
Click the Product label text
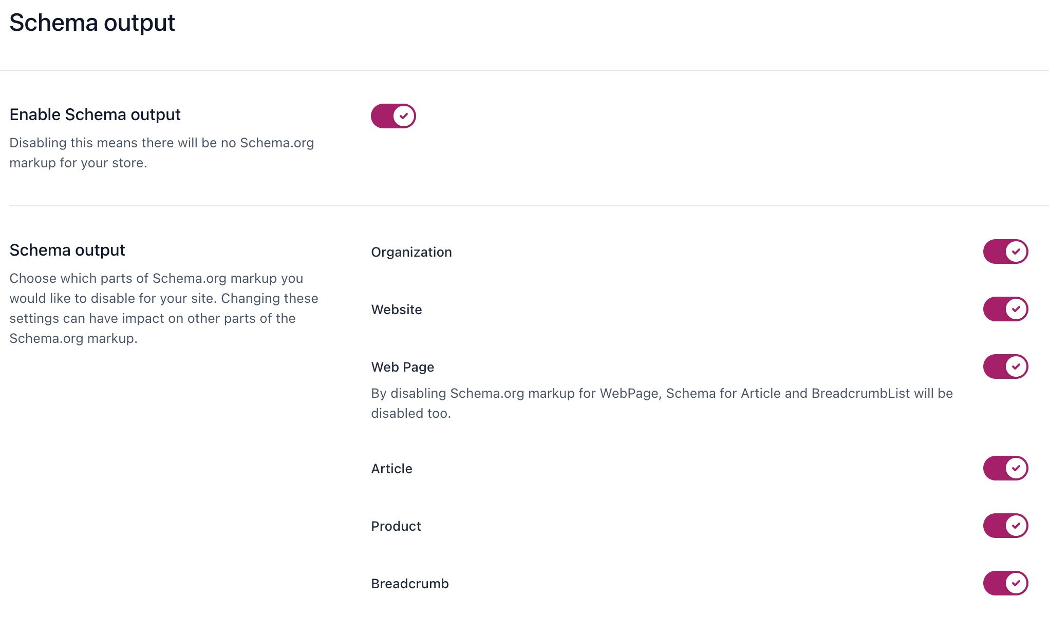pyautogui.click(x=396, y=526)
